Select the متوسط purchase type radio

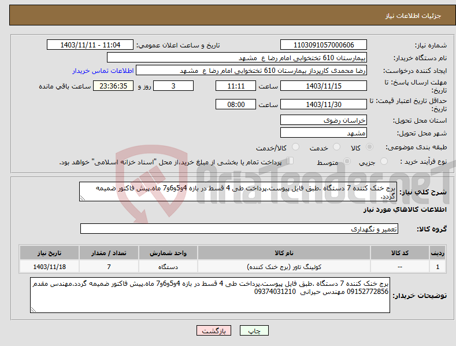click(347, 161)
